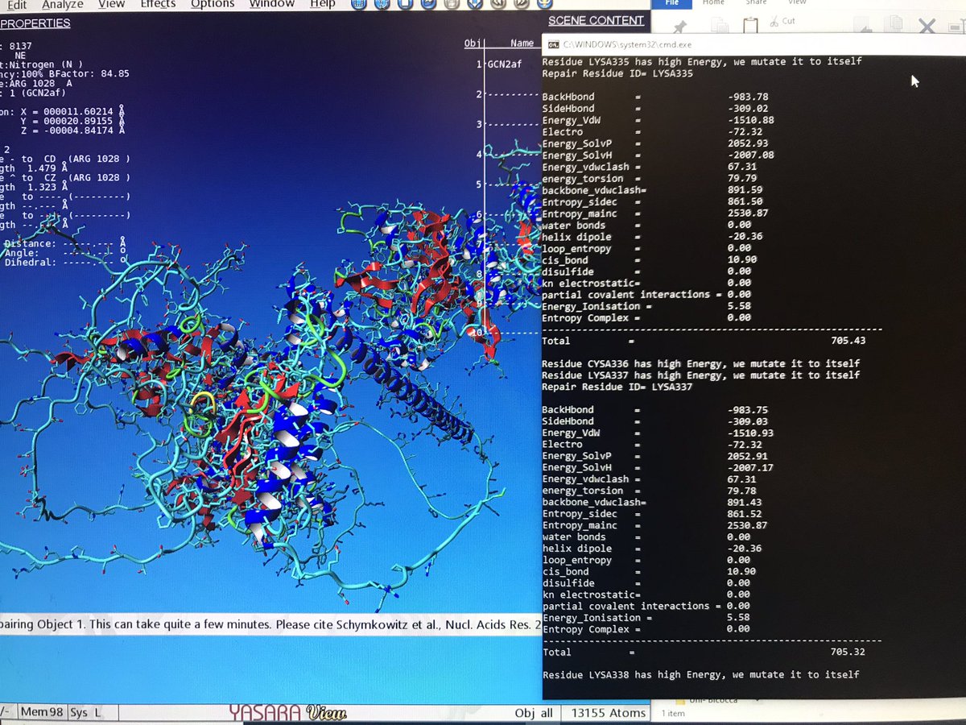Open the Help menu in YASARA
Image resolution: width=966 pixels, height=725 pixels.
click(323, 4)
